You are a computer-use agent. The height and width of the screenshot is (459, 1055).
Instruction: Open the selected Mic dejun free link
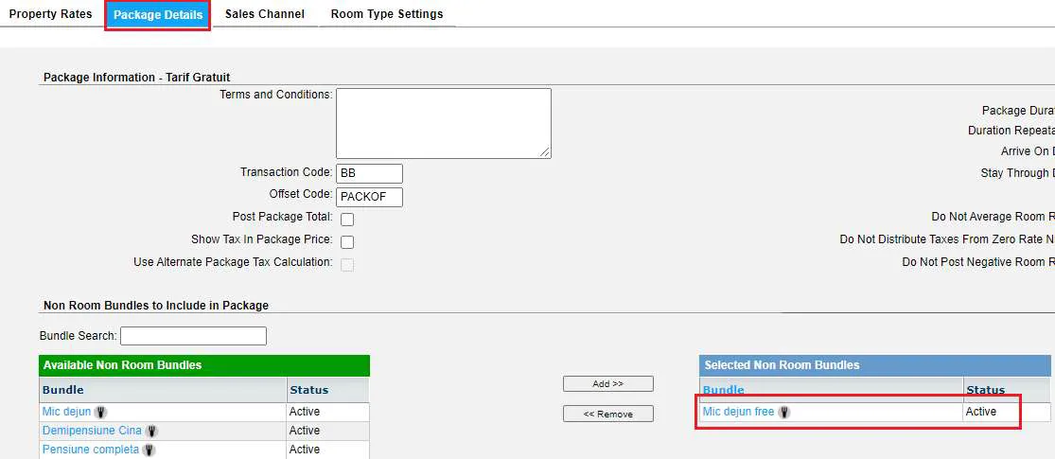pyautogui.click(x=739, y=412)
